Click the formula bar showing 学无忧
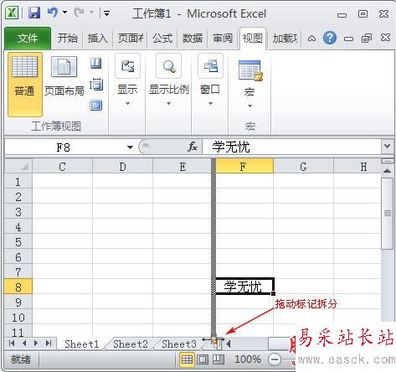 tap(291, 147)
